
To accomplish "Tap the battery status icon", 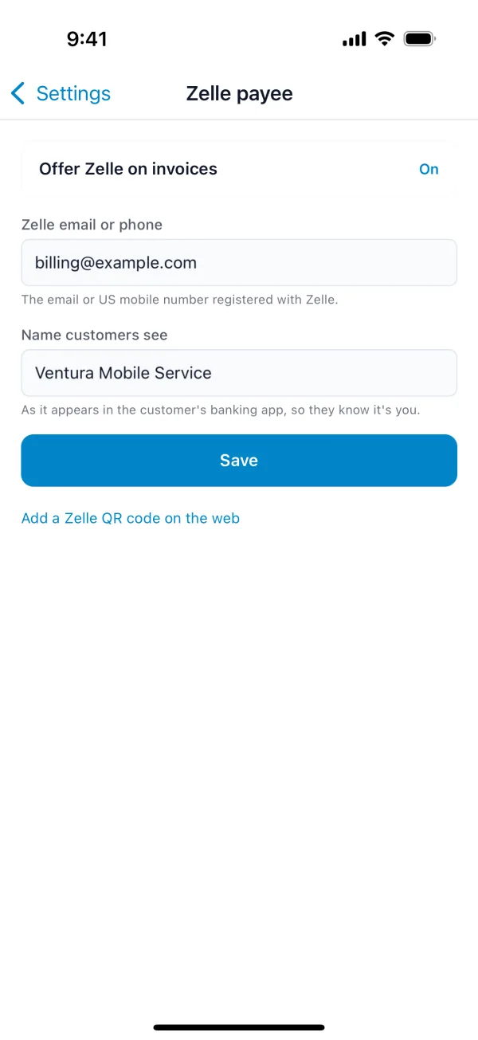I will tap(420, 38).
